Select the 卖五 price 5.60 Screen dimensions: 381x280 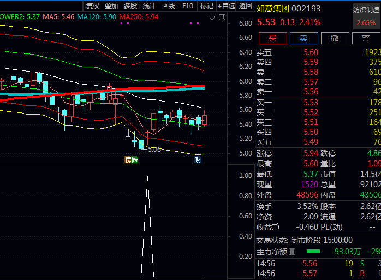click(x=311, y=52)
